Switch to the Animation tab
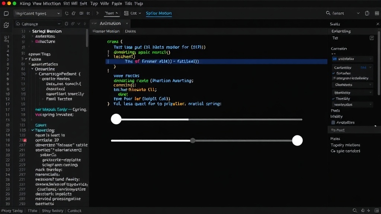This screenshot has width=381, height=214. (110, 23)
